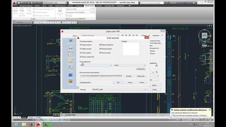Image resolution: width=226 pixels, height=127 pixels.
Task: Select the Desktop icon in places bar
Action: [x=71, y=75]
